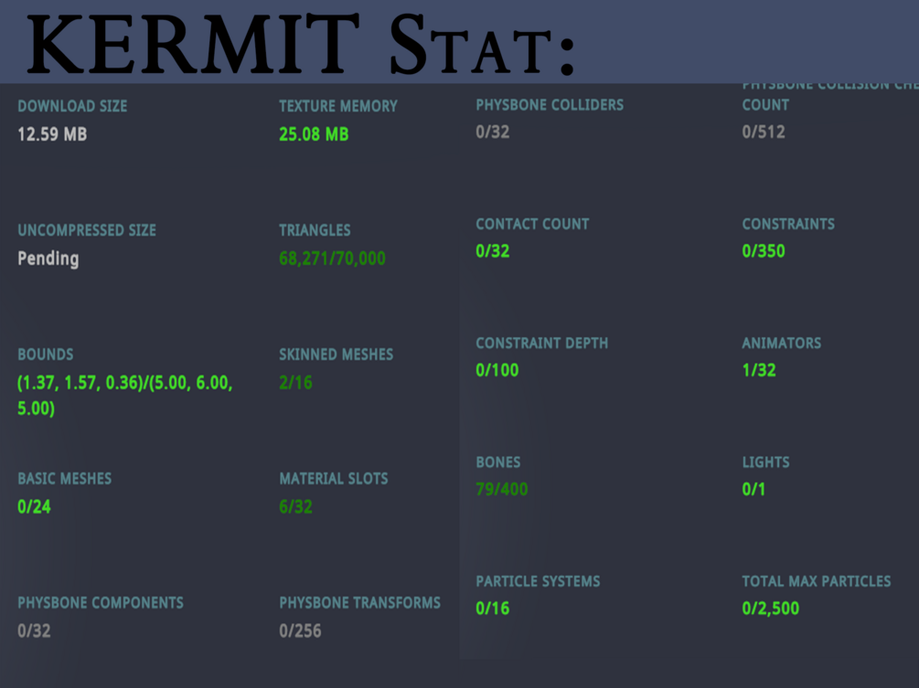
Task: Click the 1/32 animators value
Action: [758, 370]
